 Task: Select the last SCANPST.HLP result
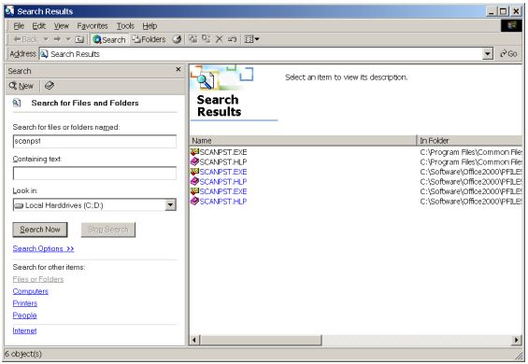(x=223, y=202)
